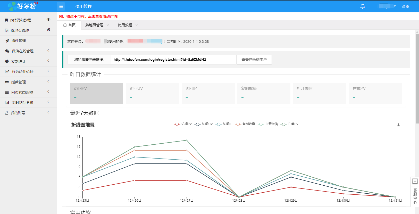This screenshot has height=214, width=419.
Task: Click 查看已邀请用户 button
Action: (254, 60)
